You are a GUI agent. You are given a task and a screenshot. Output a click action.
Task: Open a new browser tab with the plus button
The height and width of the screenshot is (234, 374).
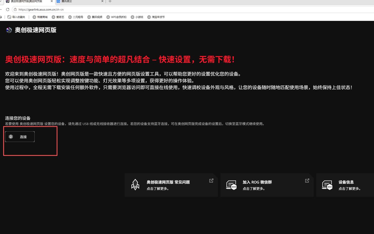[x=110, y=2]
